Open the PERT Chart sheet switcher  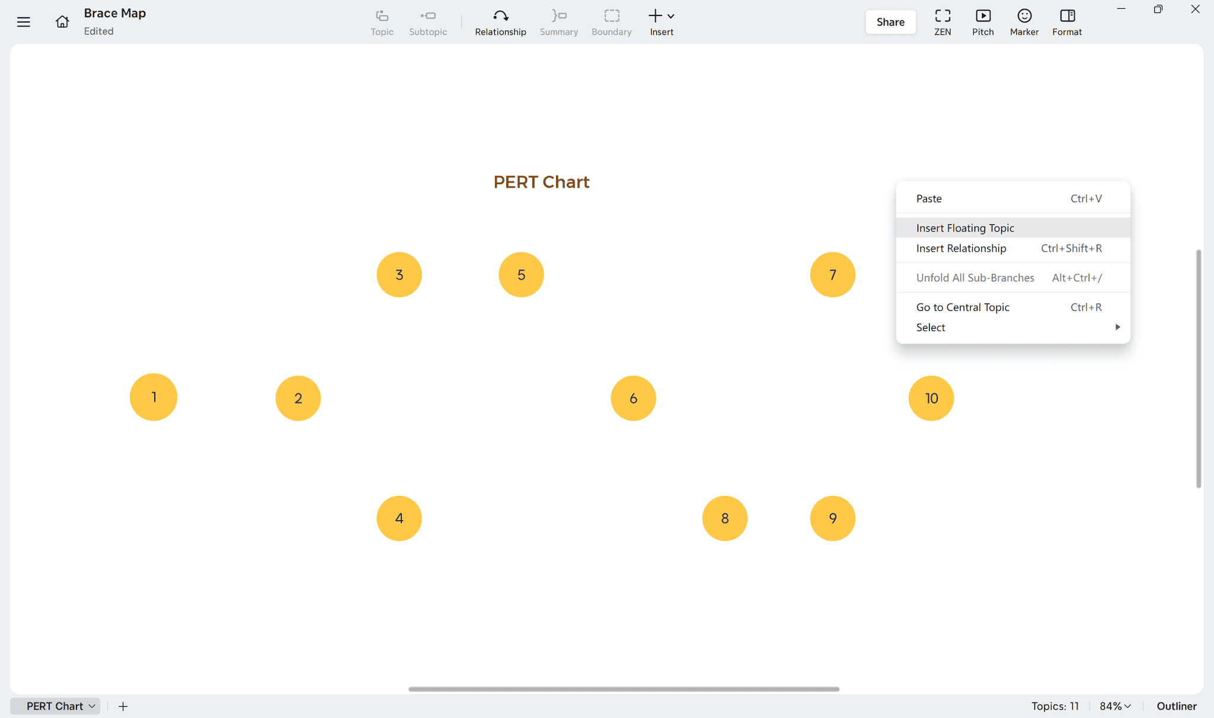tap(55, 706)
